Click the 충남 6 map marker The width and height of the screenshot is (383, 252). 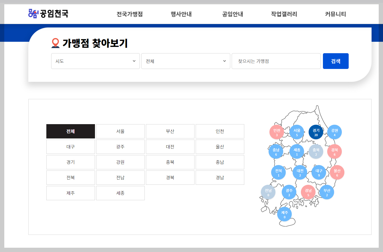tap(276, 152)
